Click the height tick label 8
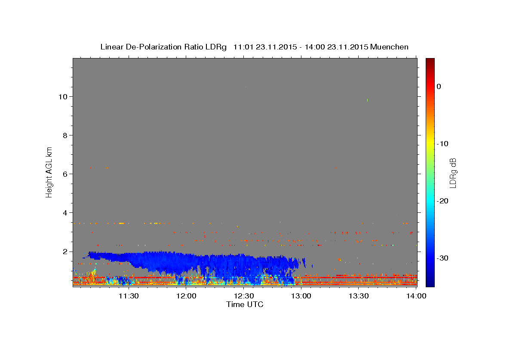516x344 pixels. (x=66, y=135)
